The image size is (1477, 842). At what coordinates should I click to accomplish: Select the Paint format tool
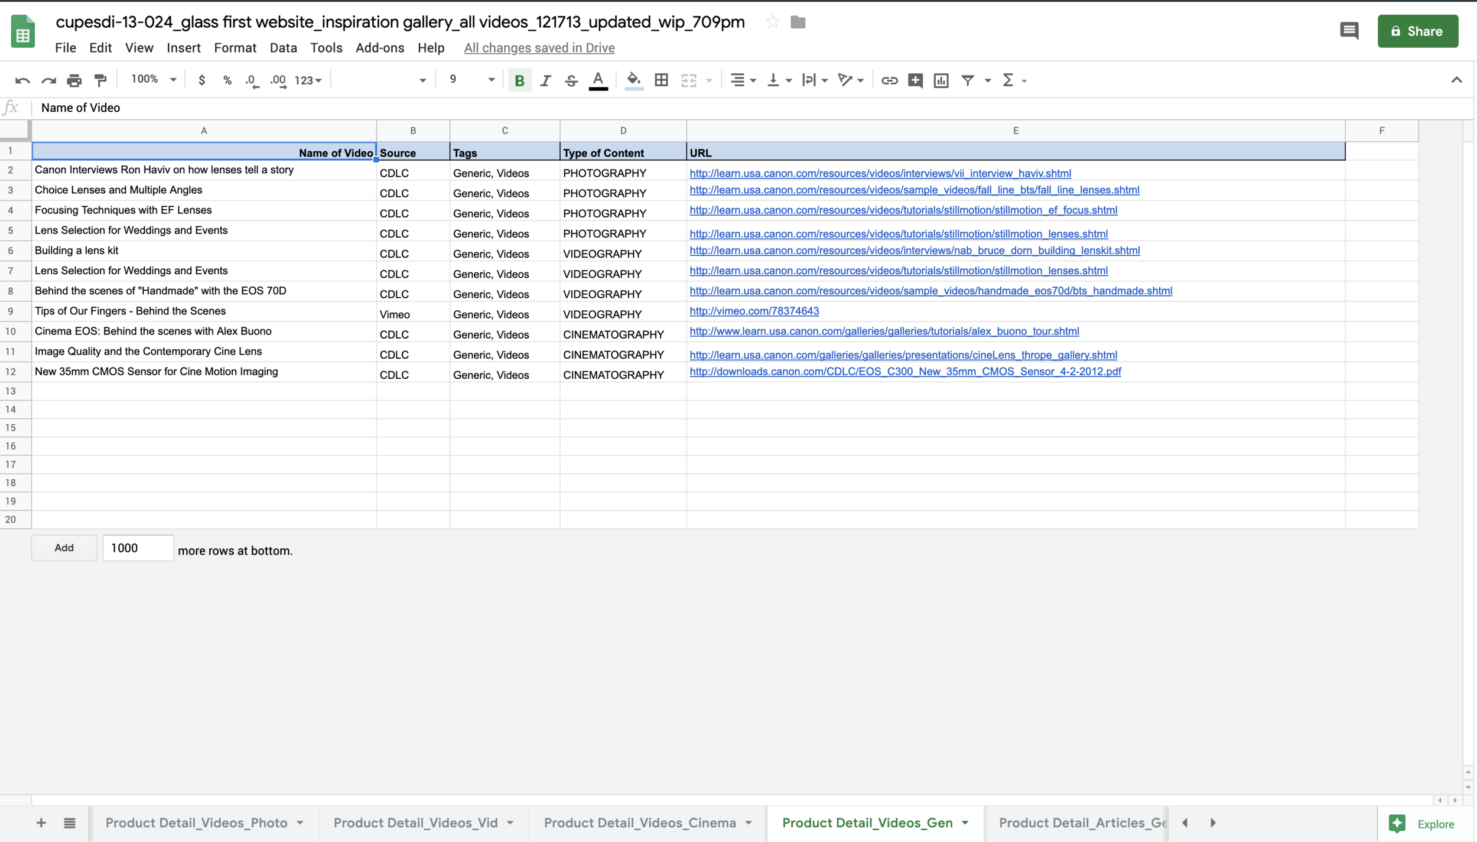pyautogui.click(x=100, y=80)
